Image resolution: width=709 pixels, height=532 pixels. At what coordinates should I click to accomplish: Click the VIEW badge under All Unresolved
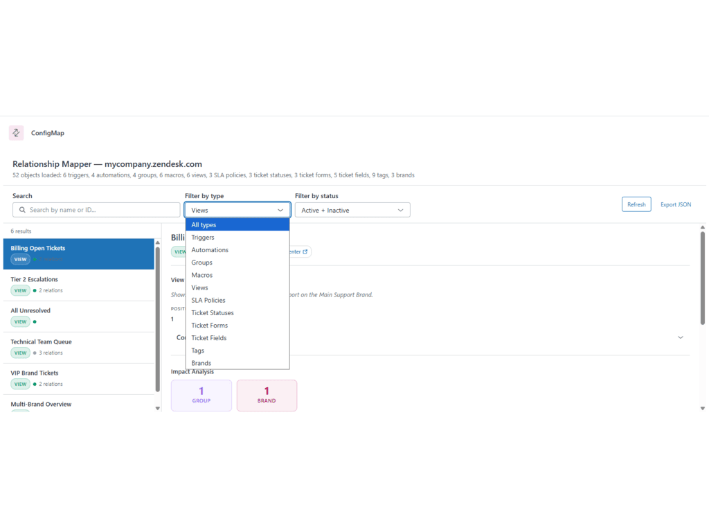[20, 321]
